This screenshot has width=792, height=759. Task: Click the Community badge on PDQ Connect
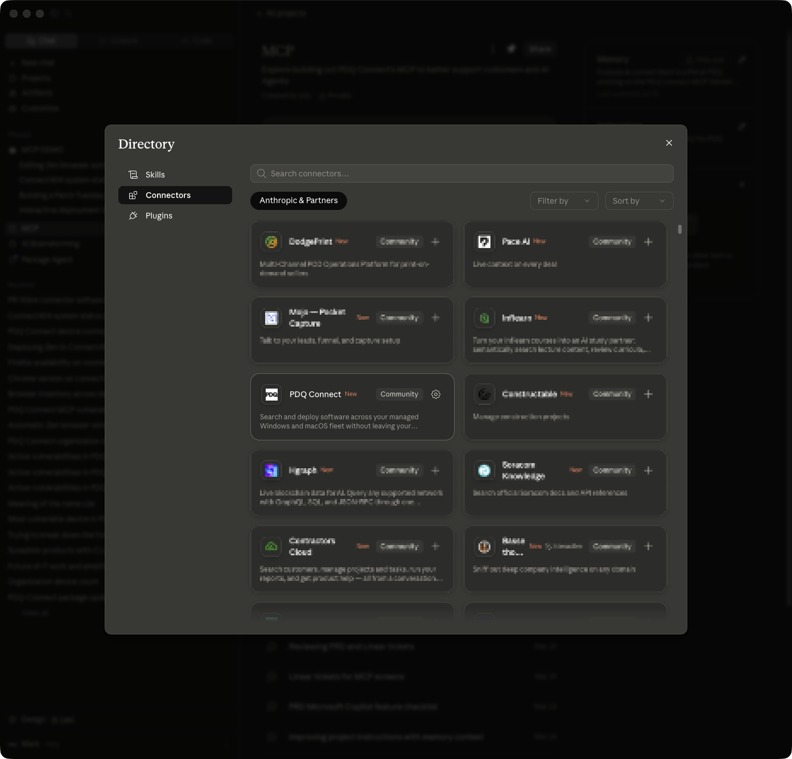click(399, 394)
